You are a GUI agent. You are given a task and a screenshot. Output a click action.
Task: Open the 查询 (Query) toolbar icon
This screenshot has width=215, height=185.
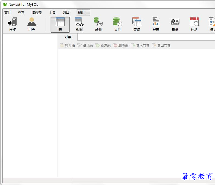click(137, 22)
